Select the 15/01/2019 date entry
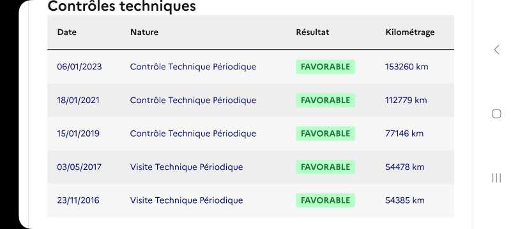Image resolution: width=511 pixels, height=229 pixels. coord(78,134)
